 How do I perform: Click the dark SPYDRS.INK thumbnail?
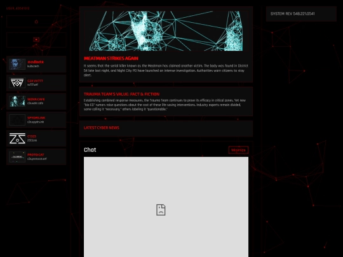tap(17, 120)
